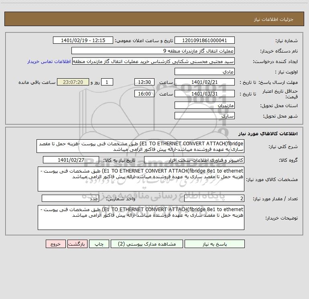Click the need date field 1401/02/27
Image resolution: width=309 pixels, height=299 pixels.
[71, 160]
